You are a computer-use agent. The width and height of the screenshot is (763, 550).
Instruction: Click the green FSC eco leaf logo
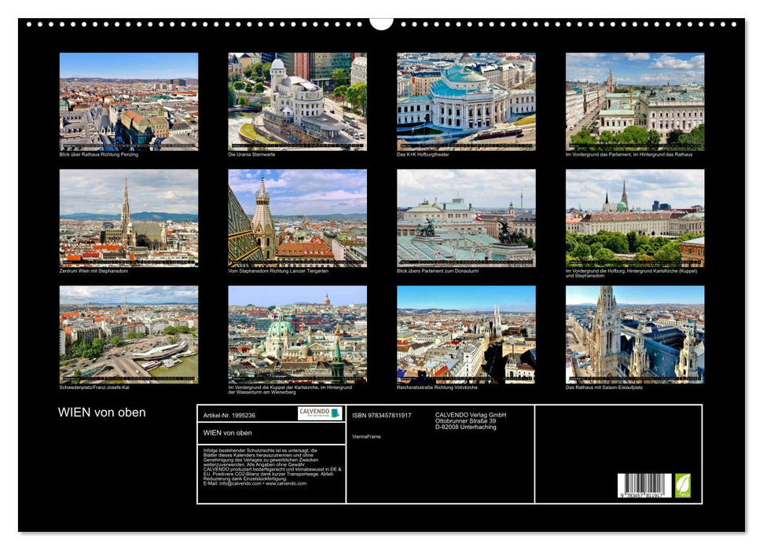[684, 485]
